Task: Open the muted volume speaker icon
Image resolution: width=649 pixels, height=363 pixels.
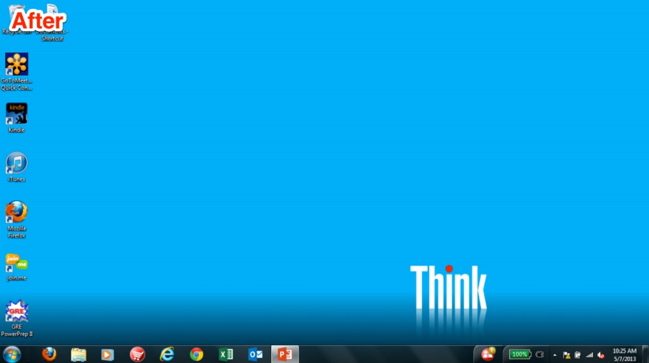Action: coord(601,355)
